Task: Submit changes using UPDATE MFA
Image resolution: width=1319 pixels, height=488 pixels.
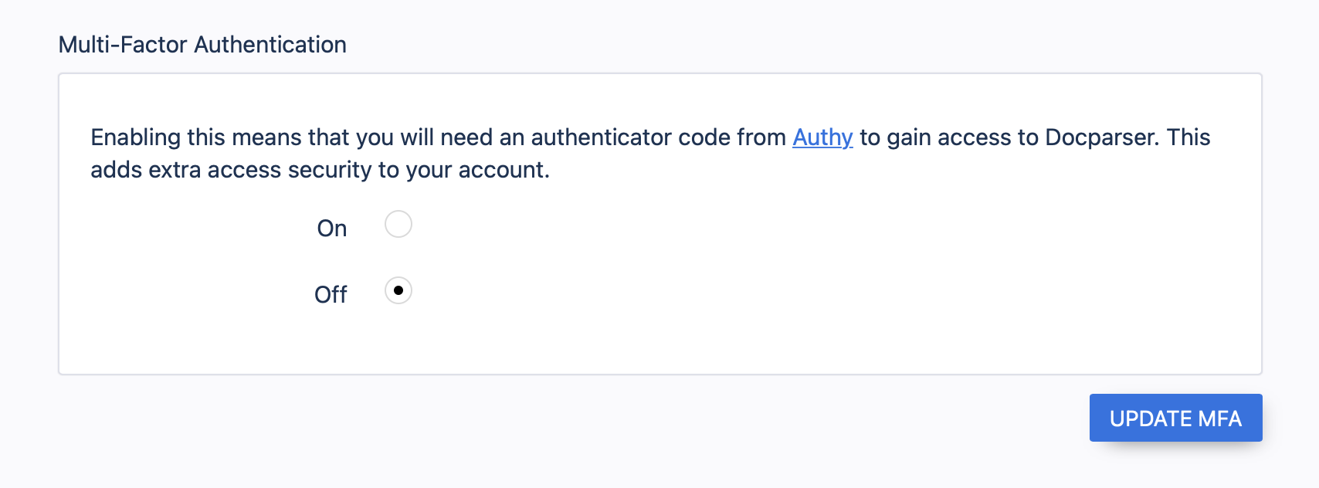Action: click(x=1175, y=418)
